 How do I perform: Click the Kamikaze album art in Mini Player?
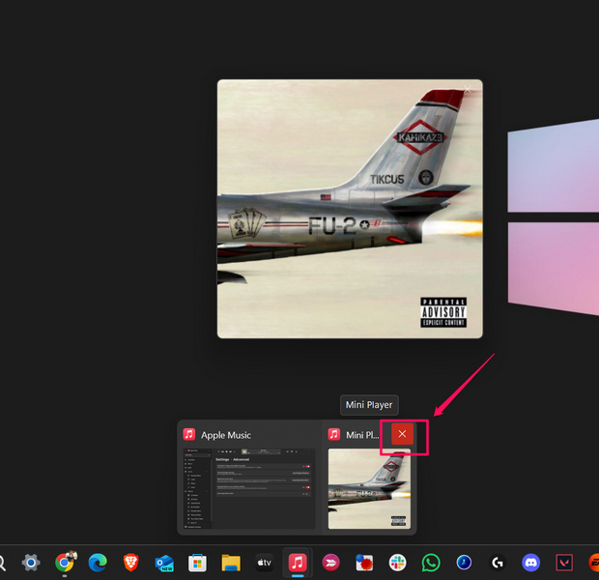point(350,209)
